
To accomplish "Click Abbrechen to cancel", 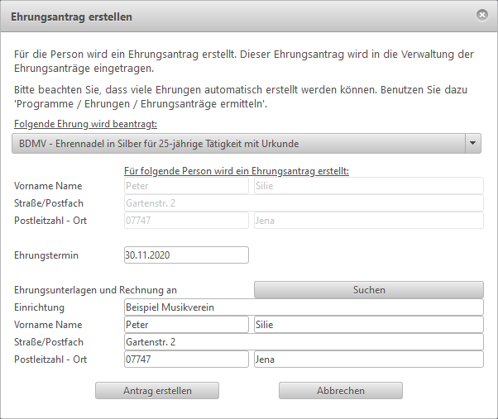I will (341, 390).
